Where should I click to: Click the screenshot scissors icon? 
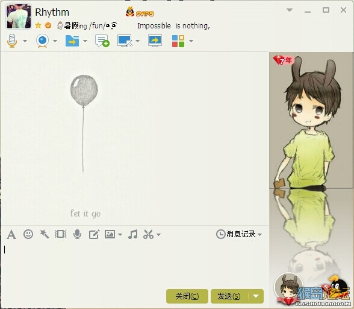(x=148, y=234)
